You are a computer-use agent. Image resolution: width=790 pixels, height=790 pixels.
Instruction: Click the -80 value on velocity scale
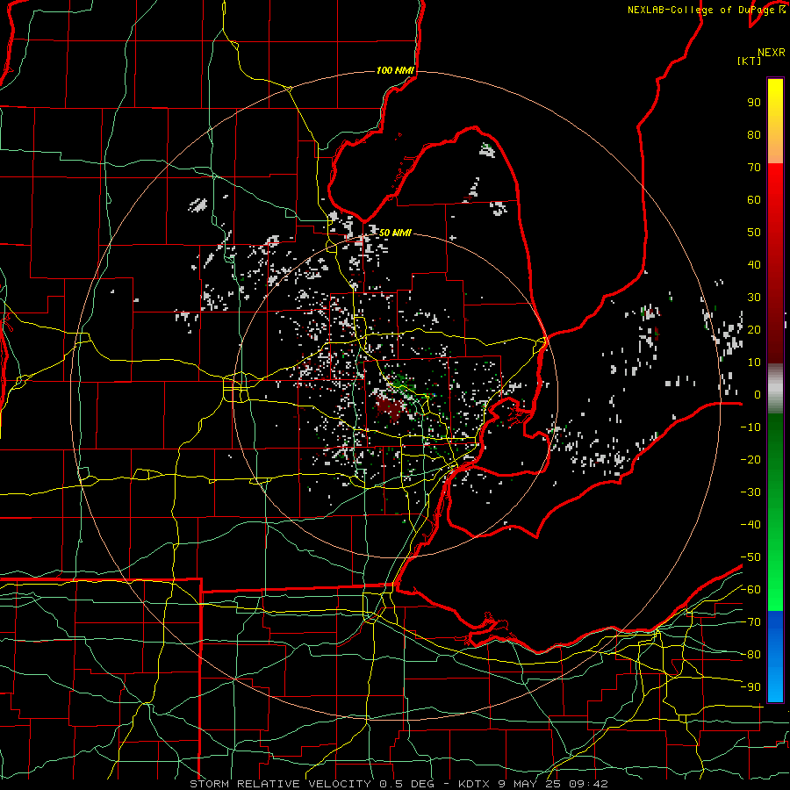[750, 655]
